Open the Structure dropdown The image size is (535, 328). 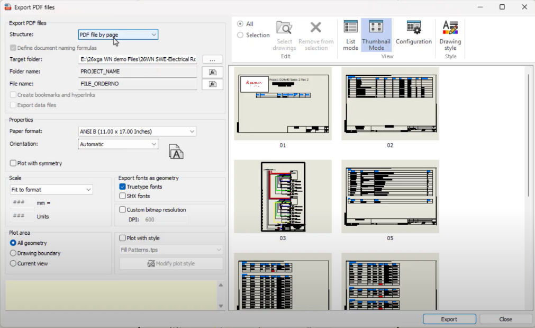coord(118,35)
